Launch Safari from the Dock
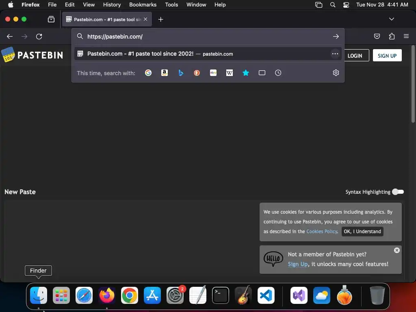 point(84,295)
